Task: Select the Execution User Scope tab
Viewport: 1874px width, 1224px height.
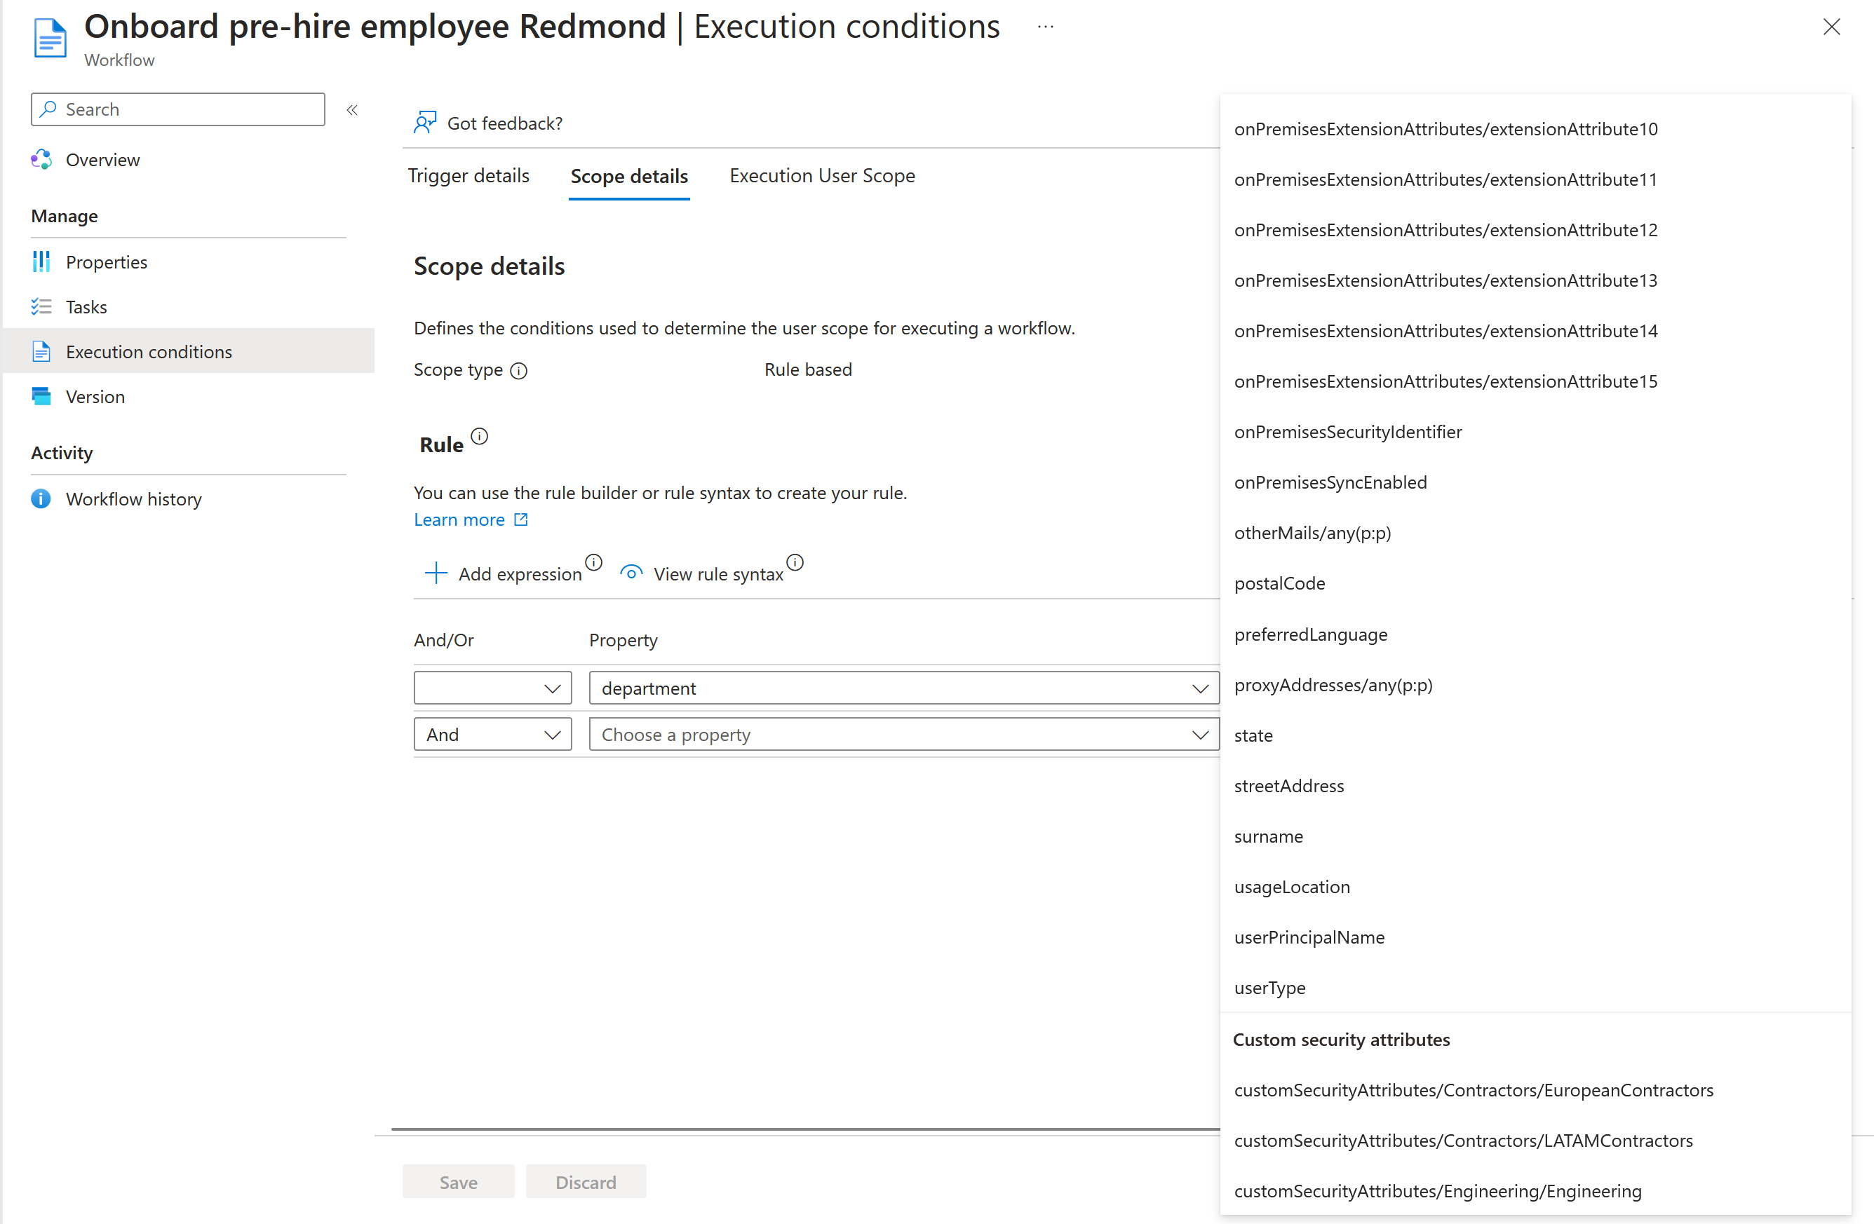Action: coord(823,175)
